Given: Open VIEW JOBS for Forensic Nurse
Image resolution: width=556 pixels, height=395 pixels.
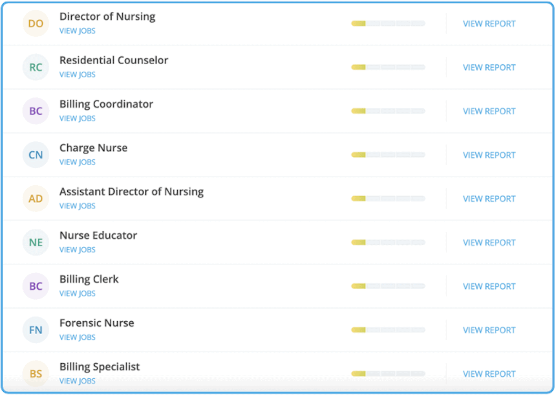Looking at the screenshot, I should [x=77, y=337].
